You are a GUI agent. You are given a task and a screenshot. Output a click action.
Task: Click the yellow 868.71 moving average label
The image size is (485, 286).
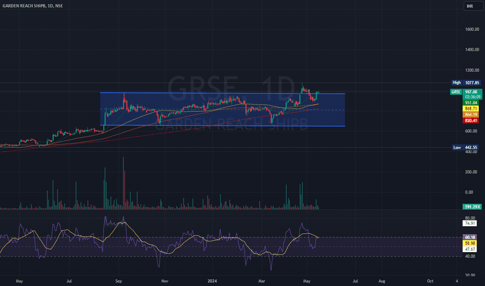point(471,109)
